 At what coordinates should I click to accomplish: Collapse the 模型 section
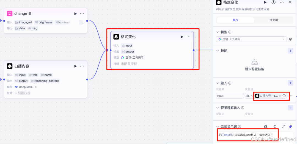pos(217,32)
